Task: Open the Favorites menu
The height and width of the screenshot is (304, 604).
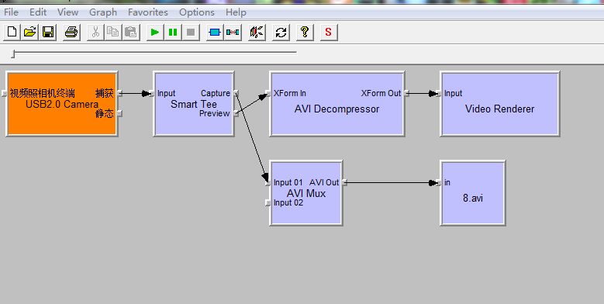Action: 148,12
